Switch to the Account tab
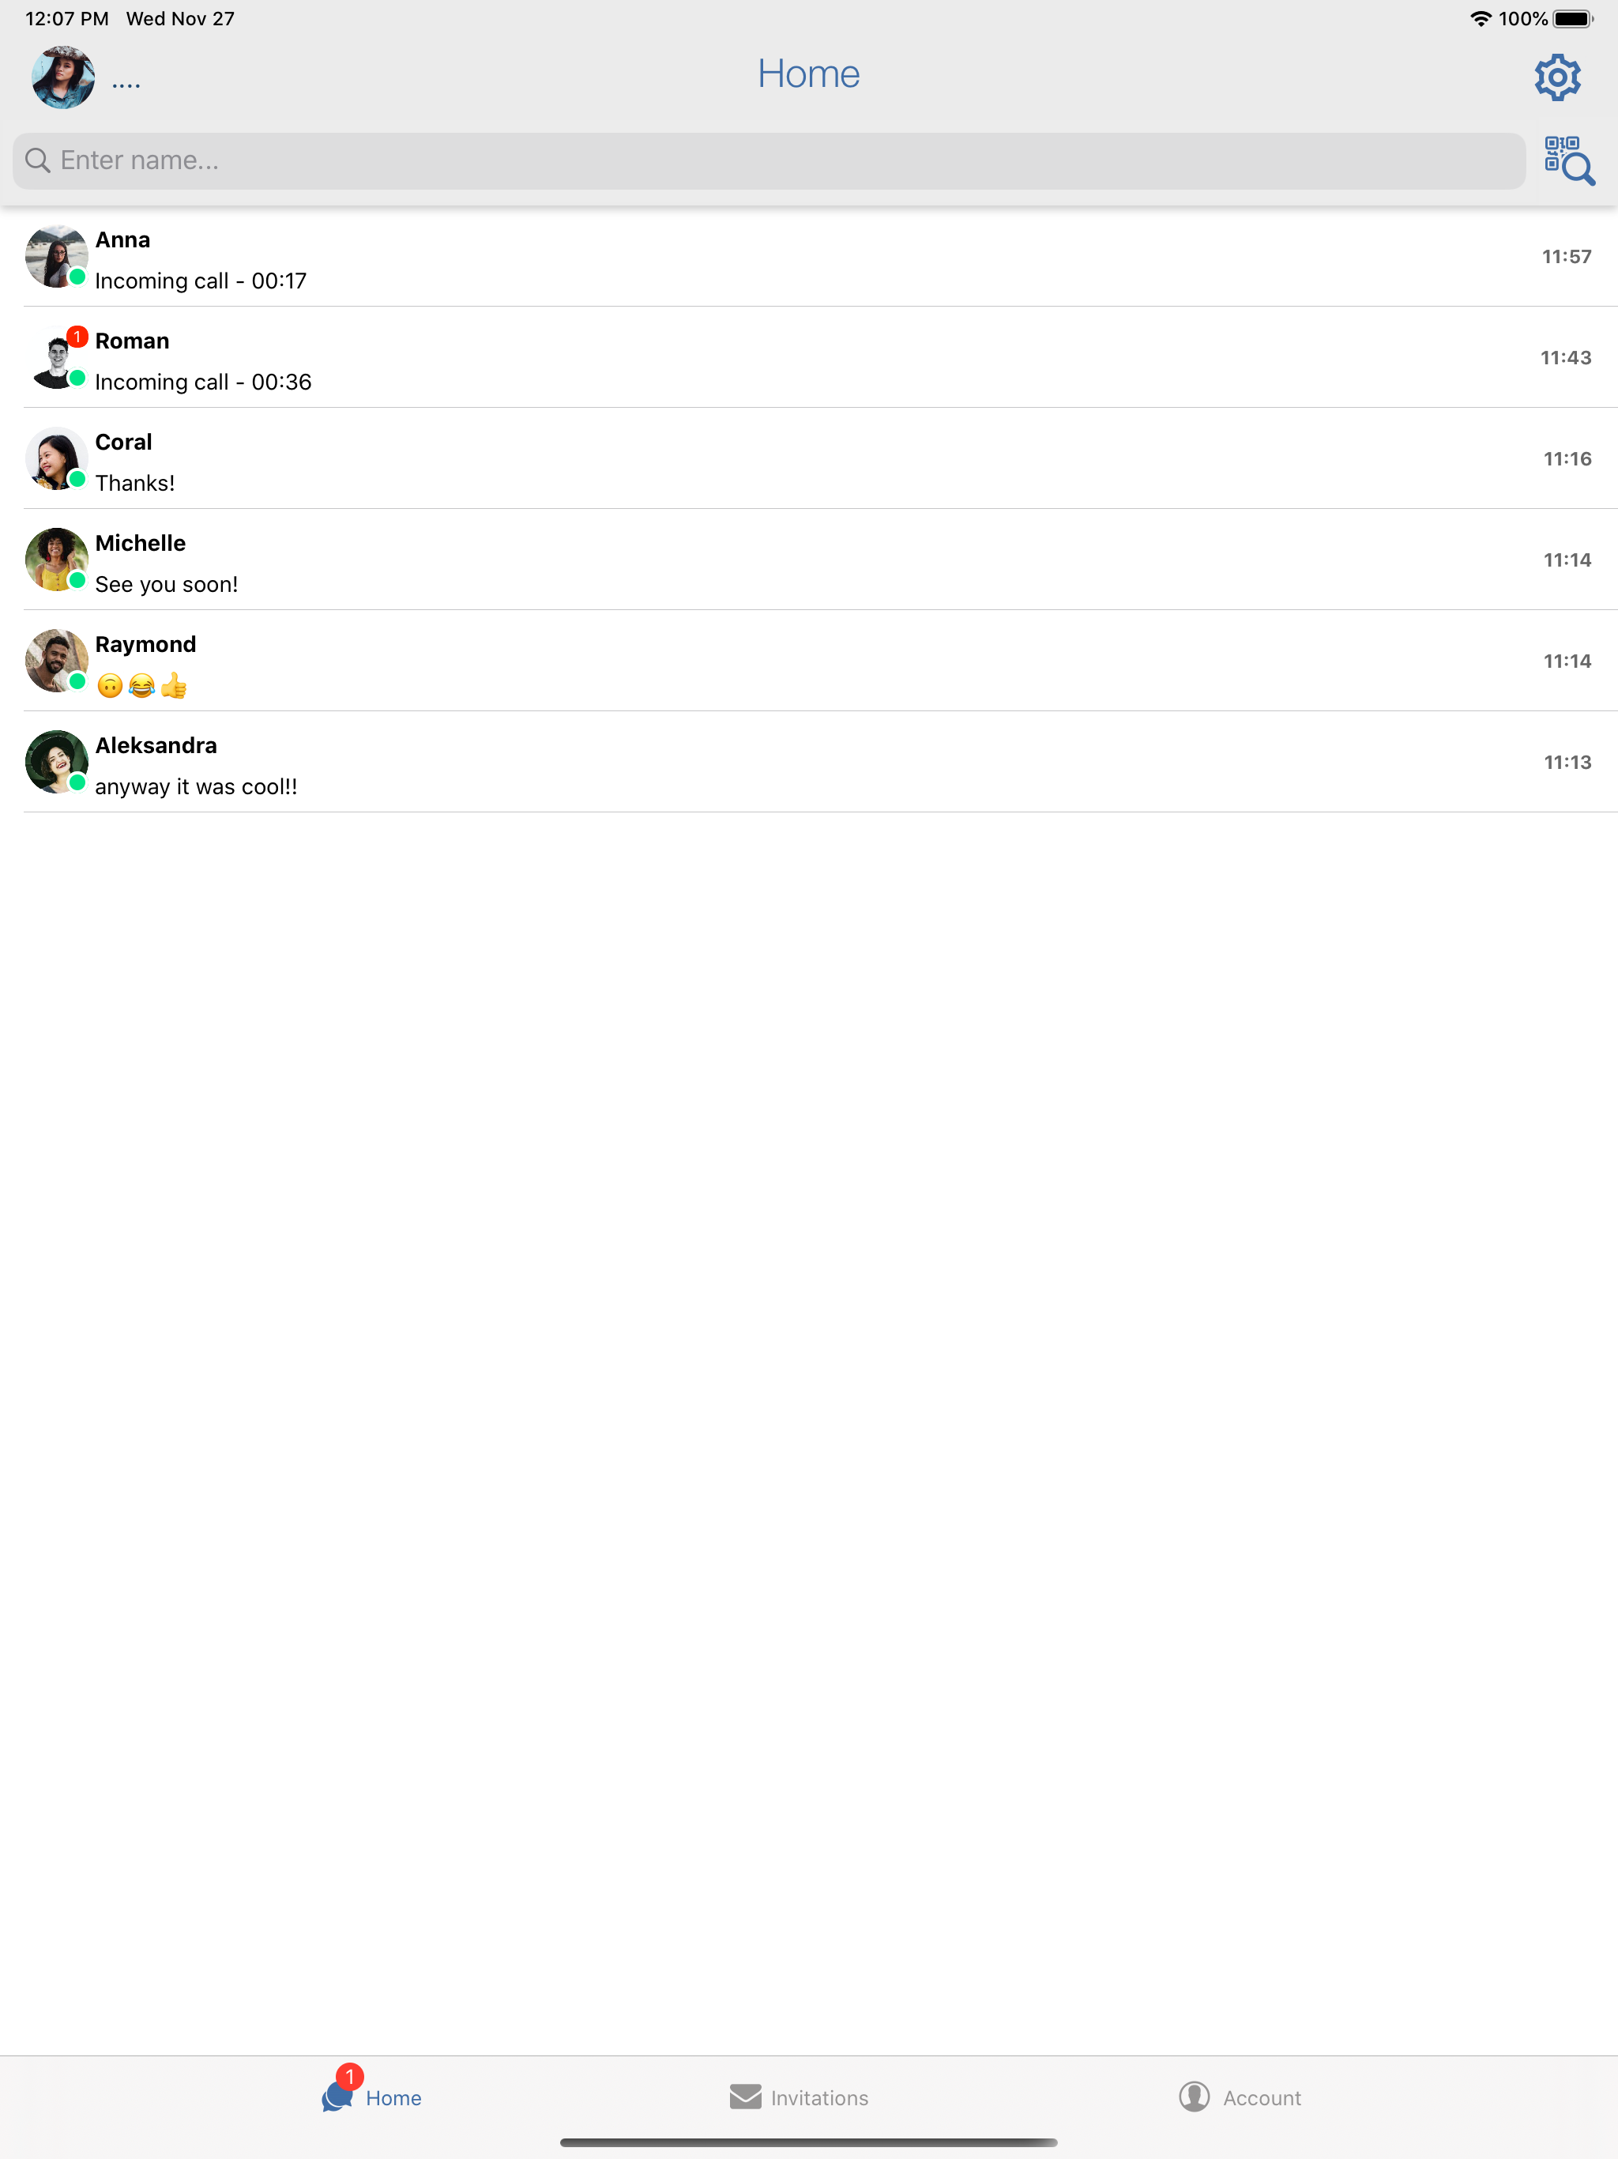The image size is (1618, 2159). tap(1240, 2097)
